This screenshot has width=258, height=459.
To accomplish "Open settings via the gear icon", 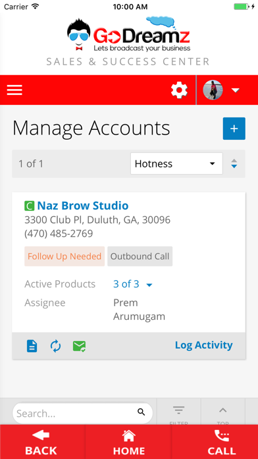I will pos(179,90).
